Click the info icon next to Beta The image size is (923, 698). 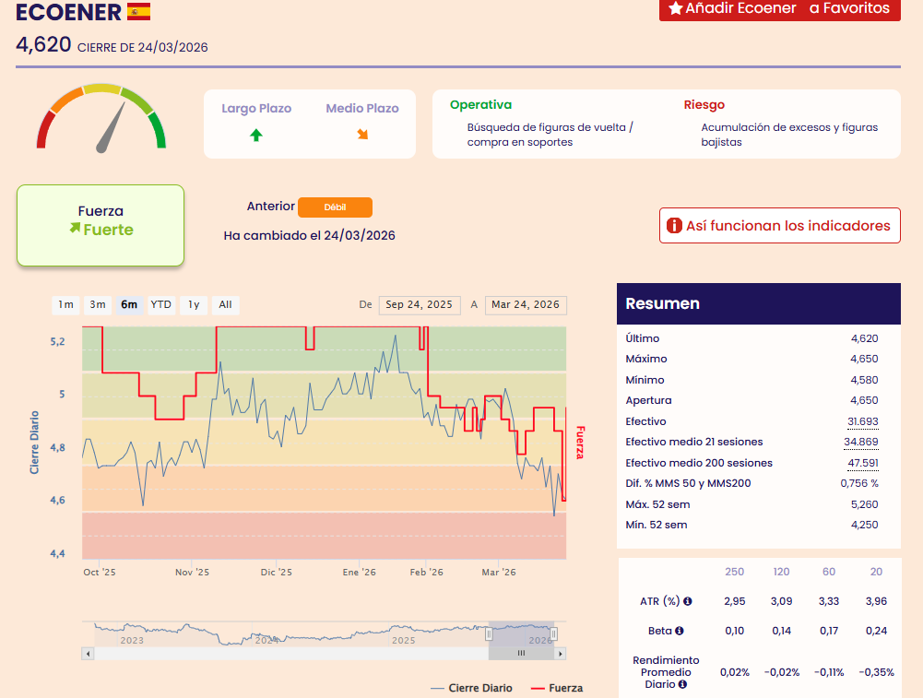coord(680,631)
